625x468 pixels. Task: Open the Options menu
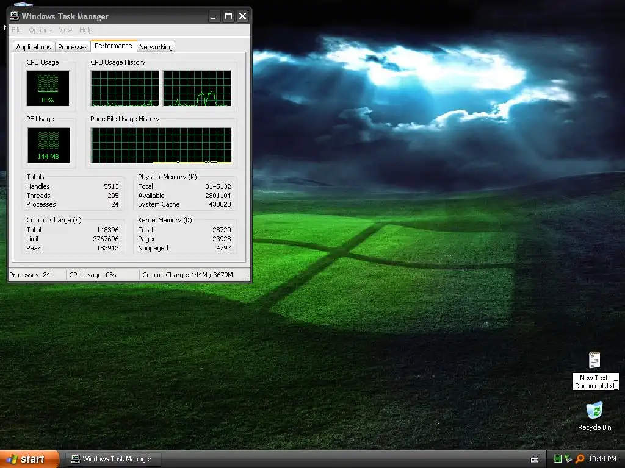pos(40,30)
